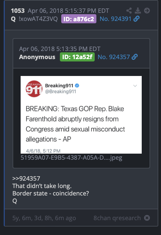Click post number 1053

tap(18, 11)
